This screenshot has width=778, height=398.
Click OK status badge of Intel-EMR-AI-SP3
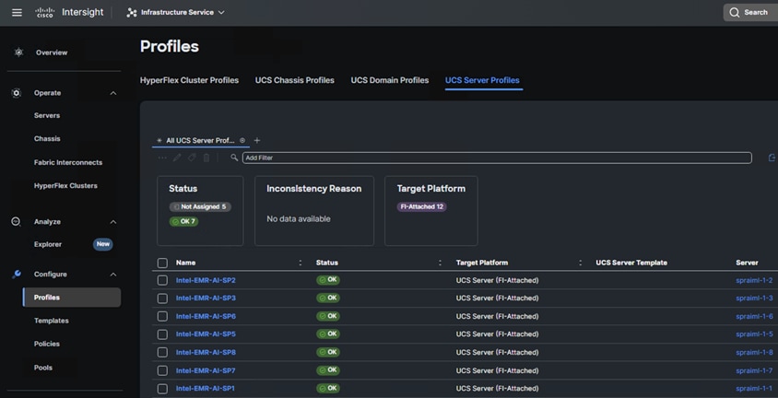pos(328,298)
